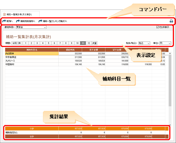The height and width of the screenshot is (143, 176).
Task: Choose month 6 in the period selector
Action: pyautogui.click(x=54, y=43)
